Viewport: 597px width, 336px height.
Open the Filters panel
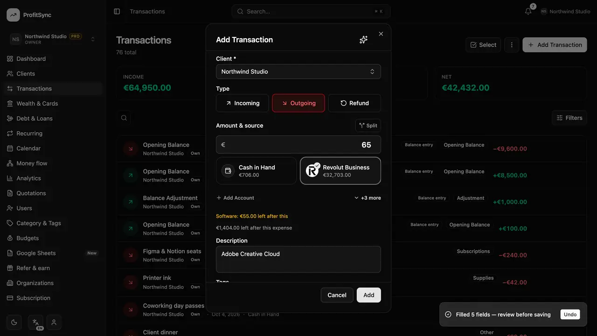[x=569, y=118]
